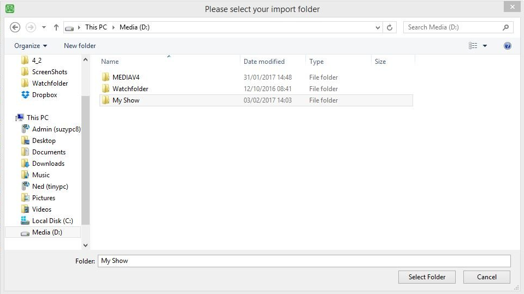524x294 pixels.
Task: Open recent locations dropdown arrow
Action: (44, 27)
